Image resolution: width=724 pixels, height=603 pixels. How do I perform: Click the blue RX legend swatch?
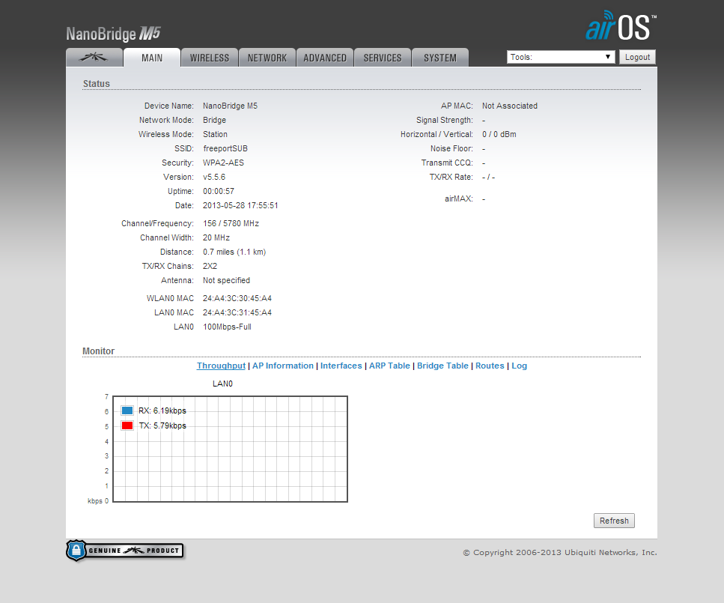(x=127, y=410)
